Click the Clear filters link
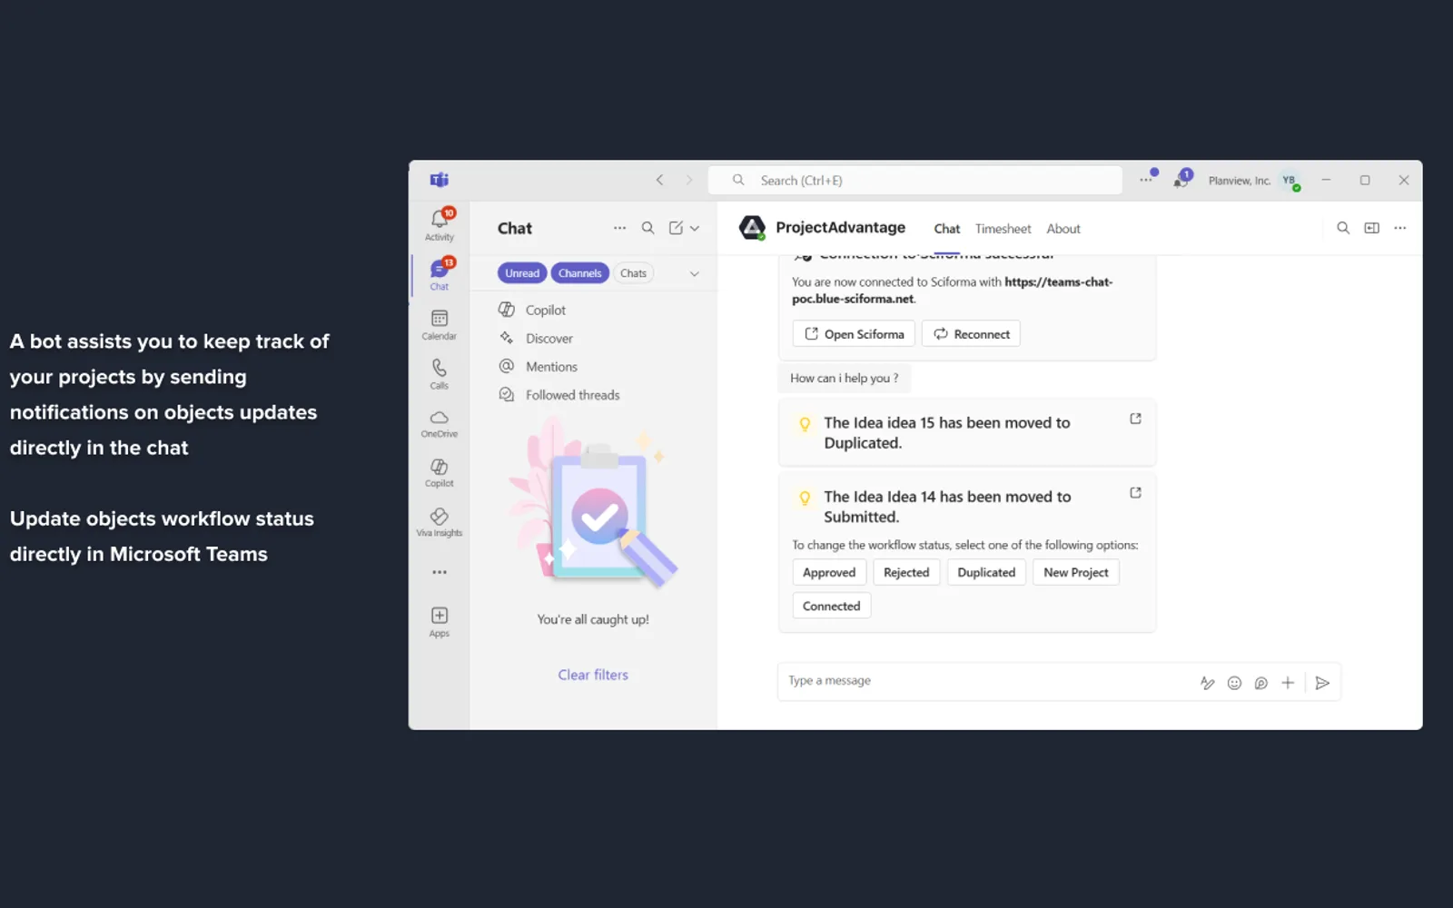 (593, 675)
